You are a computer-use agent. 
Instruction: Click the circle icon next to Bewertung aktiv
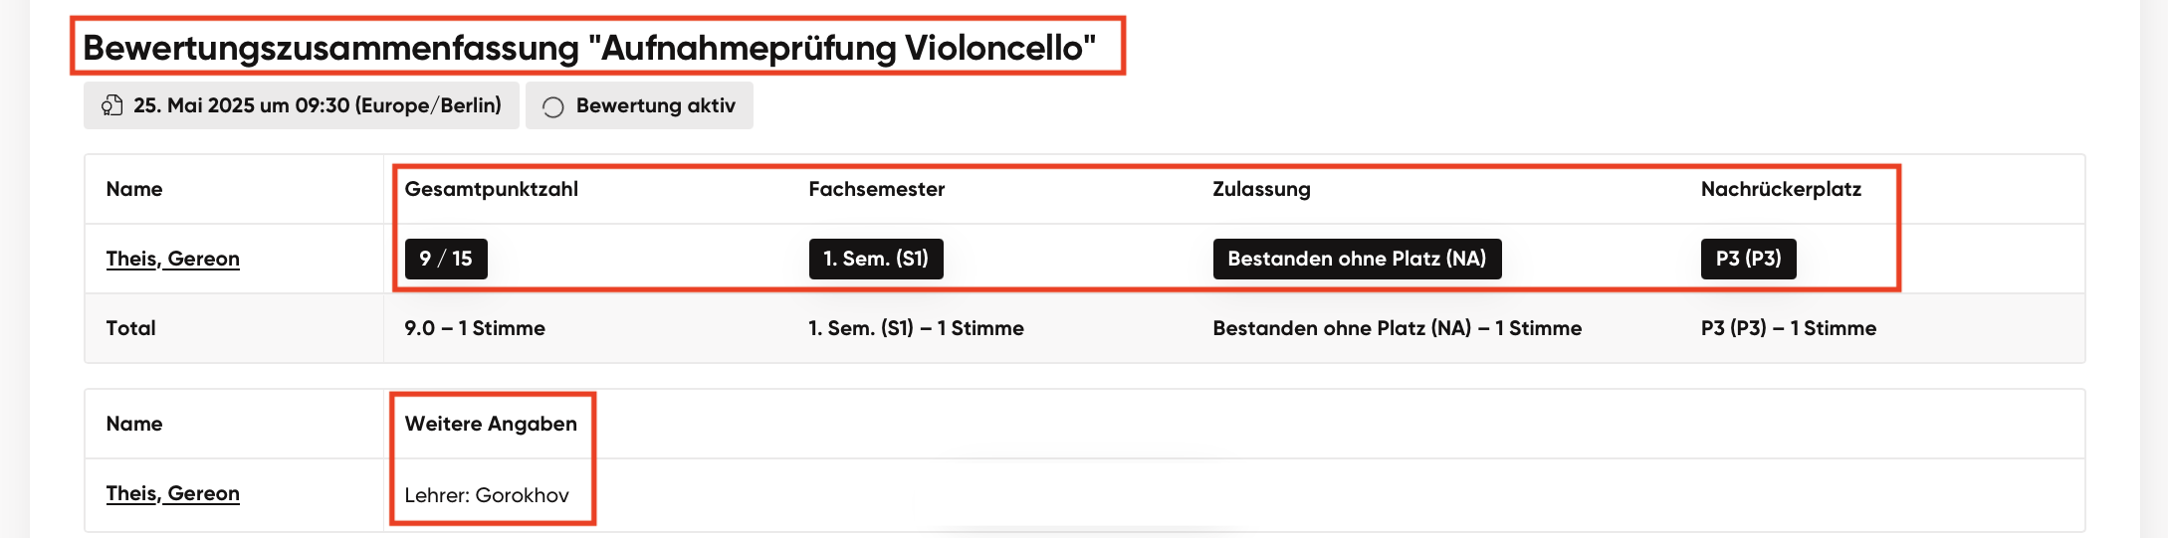click(553, 106)
